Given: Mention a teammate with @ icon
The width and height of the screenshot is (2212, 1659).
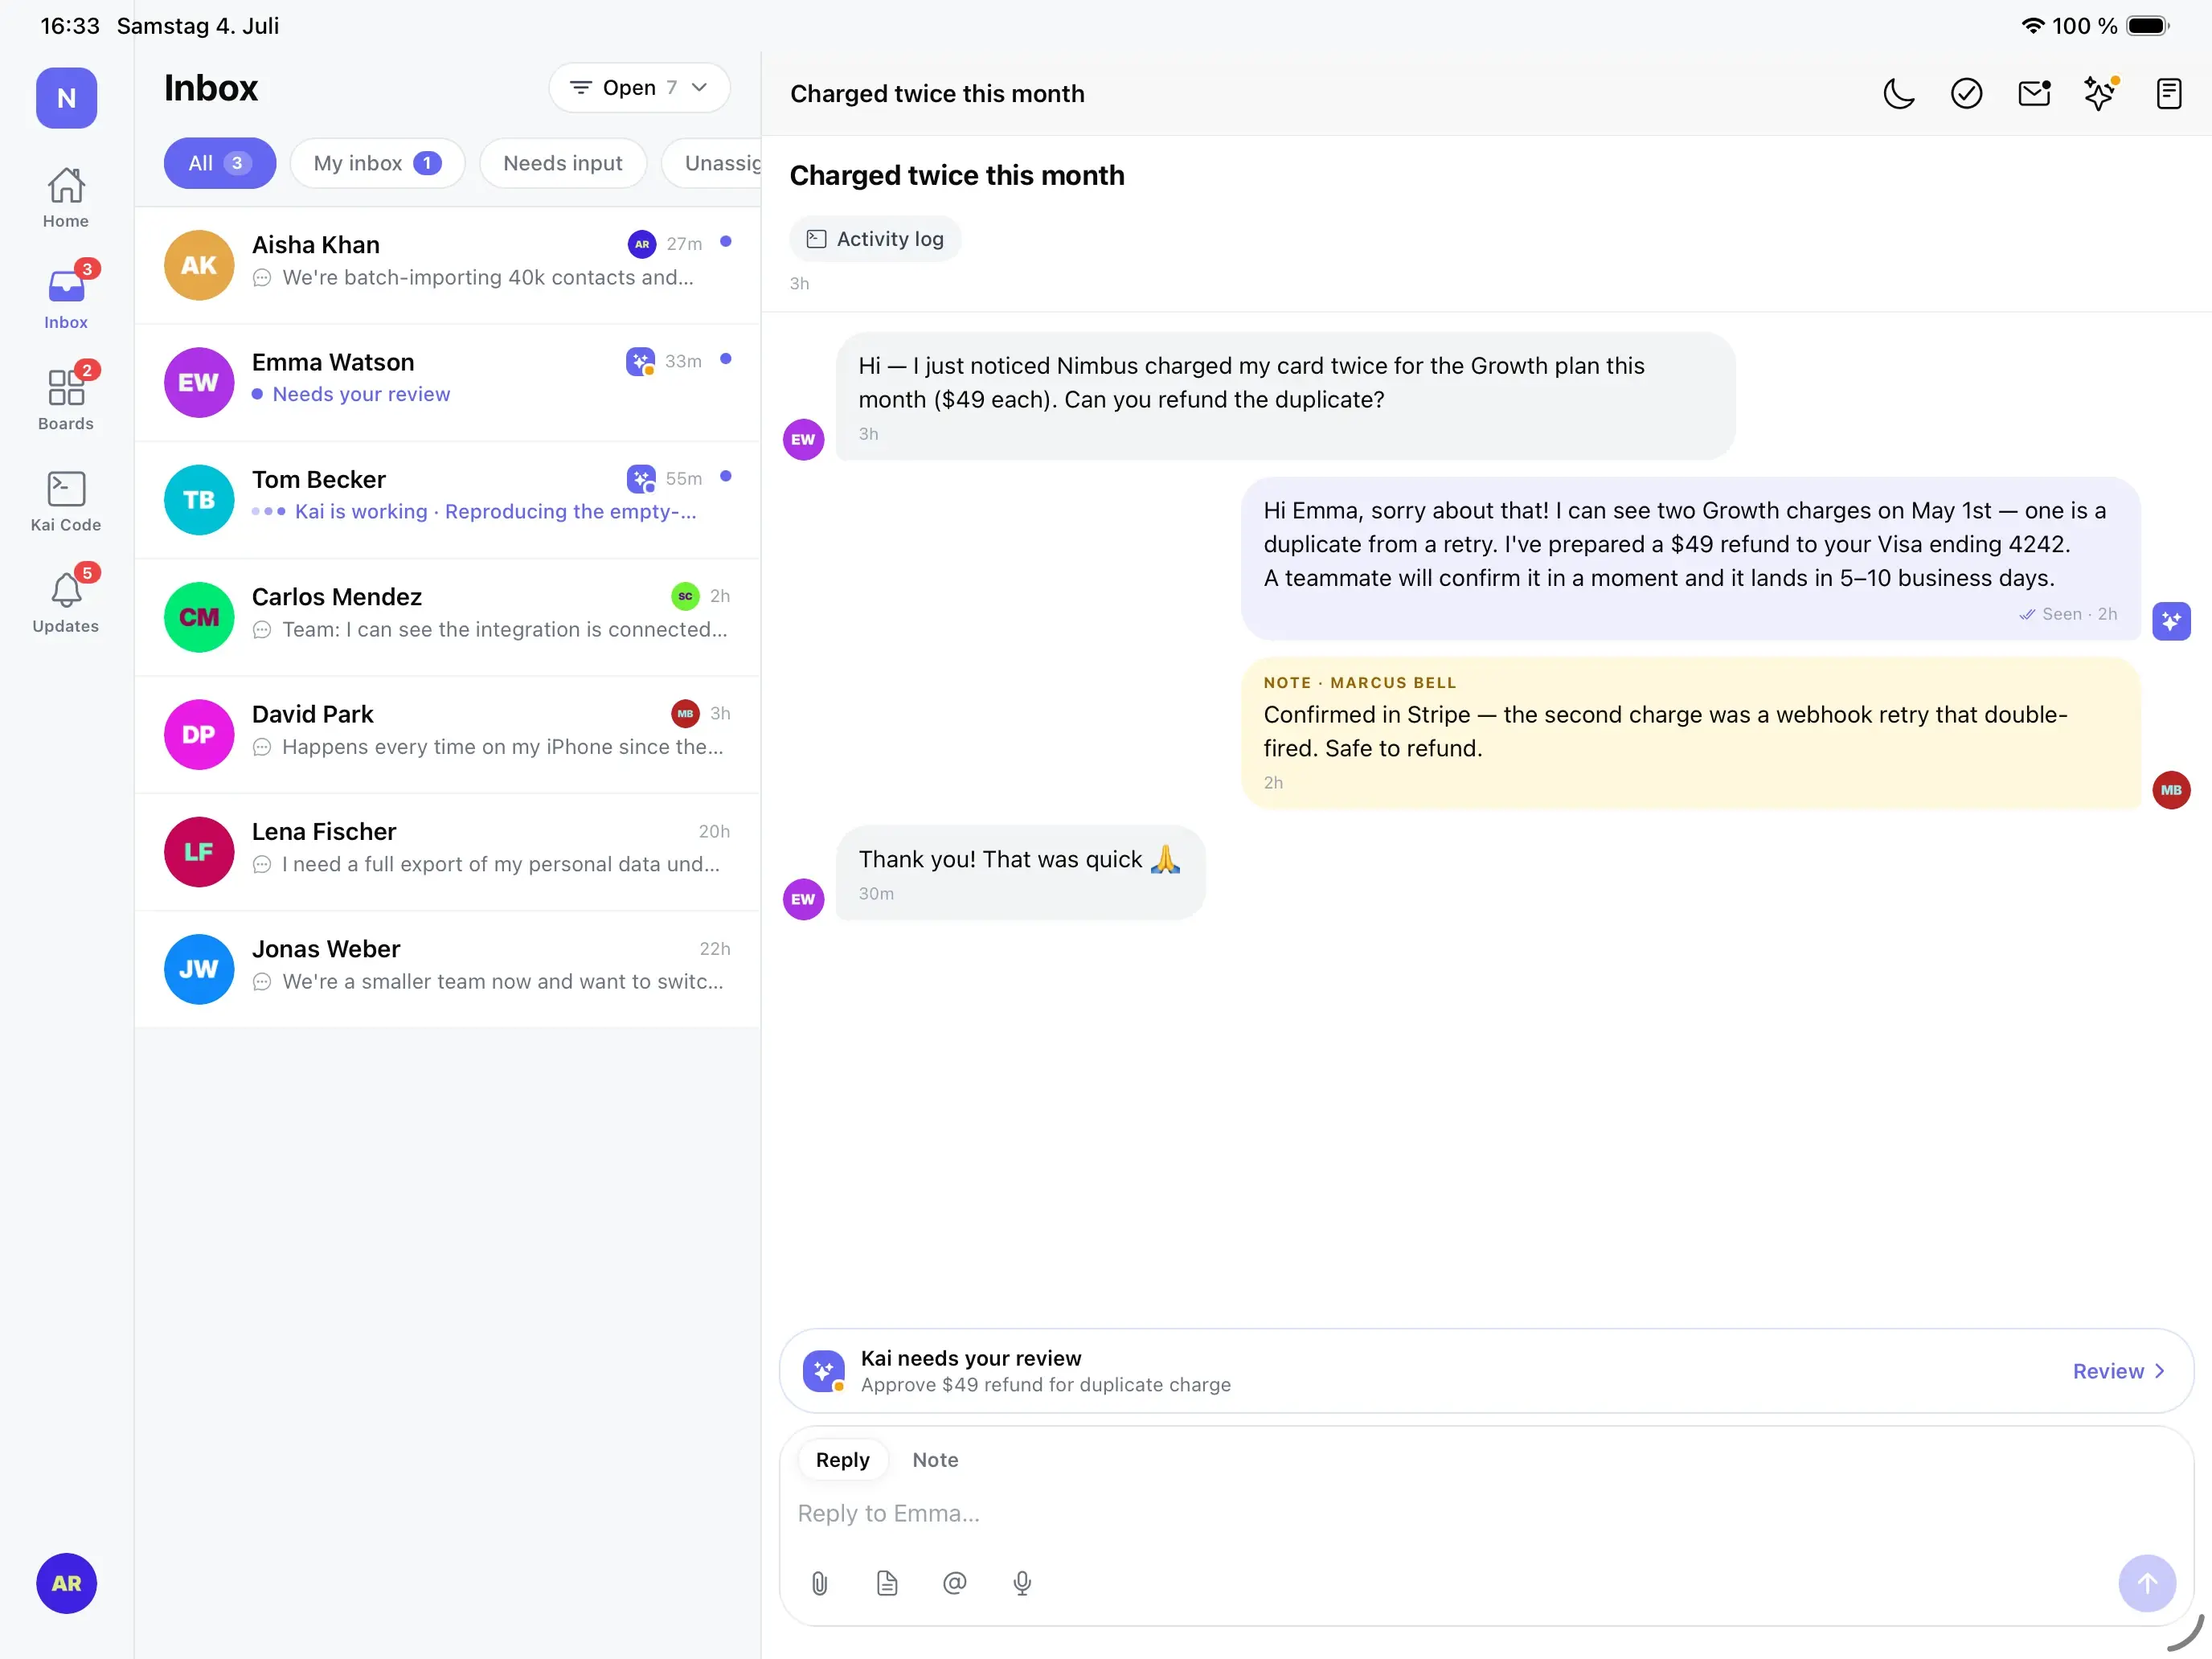Looking at the screenshot, I should (x=955, y=1583).
